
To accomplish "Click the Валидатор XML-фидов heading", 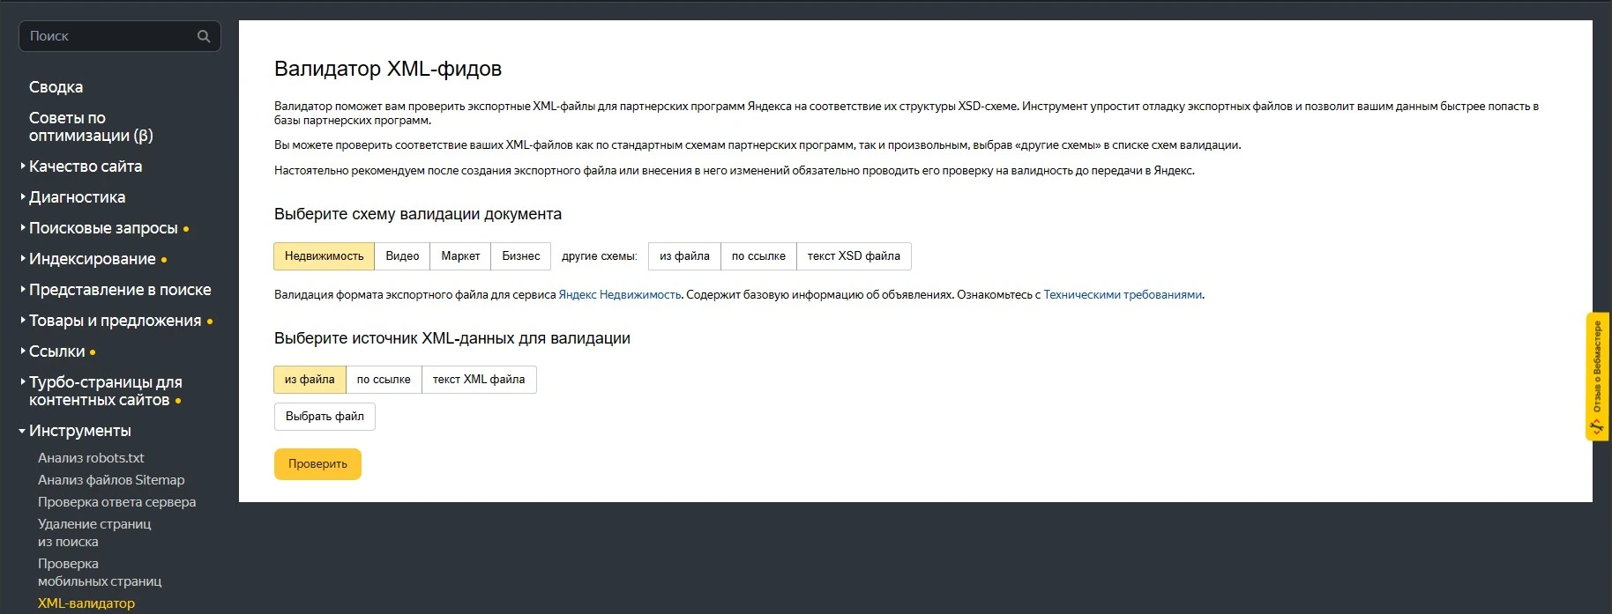I will (x=388, y=69).
